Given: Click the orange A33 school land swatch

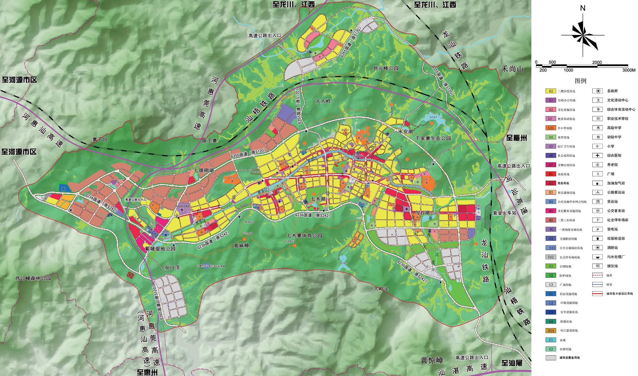Looking at the screenshot, I should tap(551, 128).
